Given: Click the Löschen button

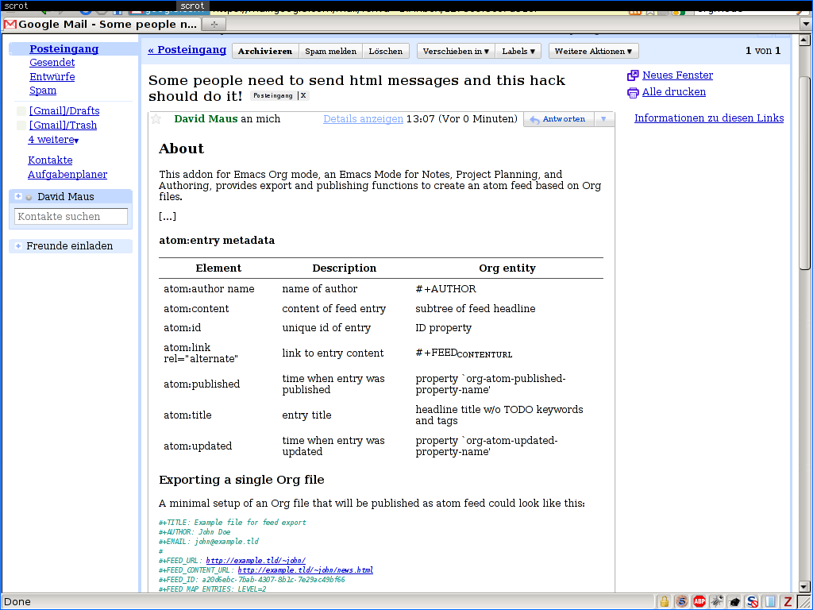Looking at the screenshot, I should [386, 51].
